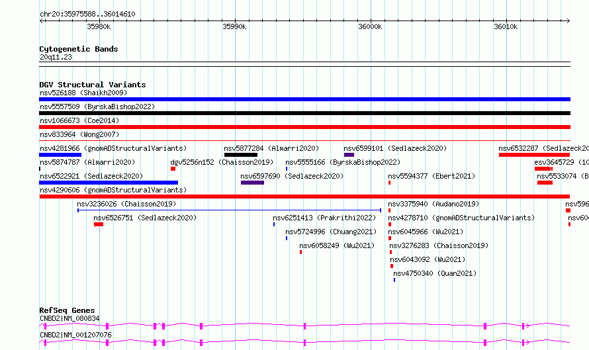Open the nsv833964 (Wong2007) label

tap(79, 134)
